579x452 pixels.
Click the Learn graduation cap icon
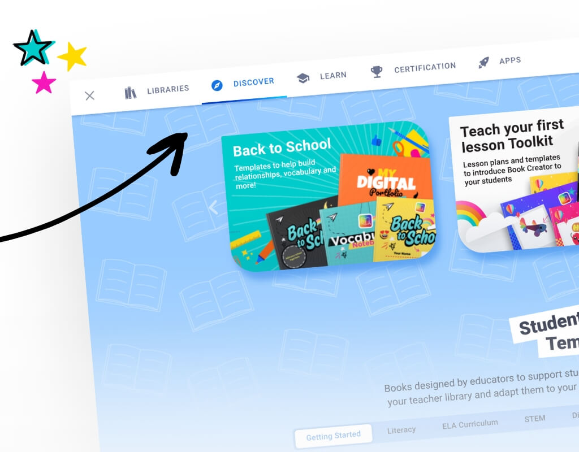click(x=303, y=78)
